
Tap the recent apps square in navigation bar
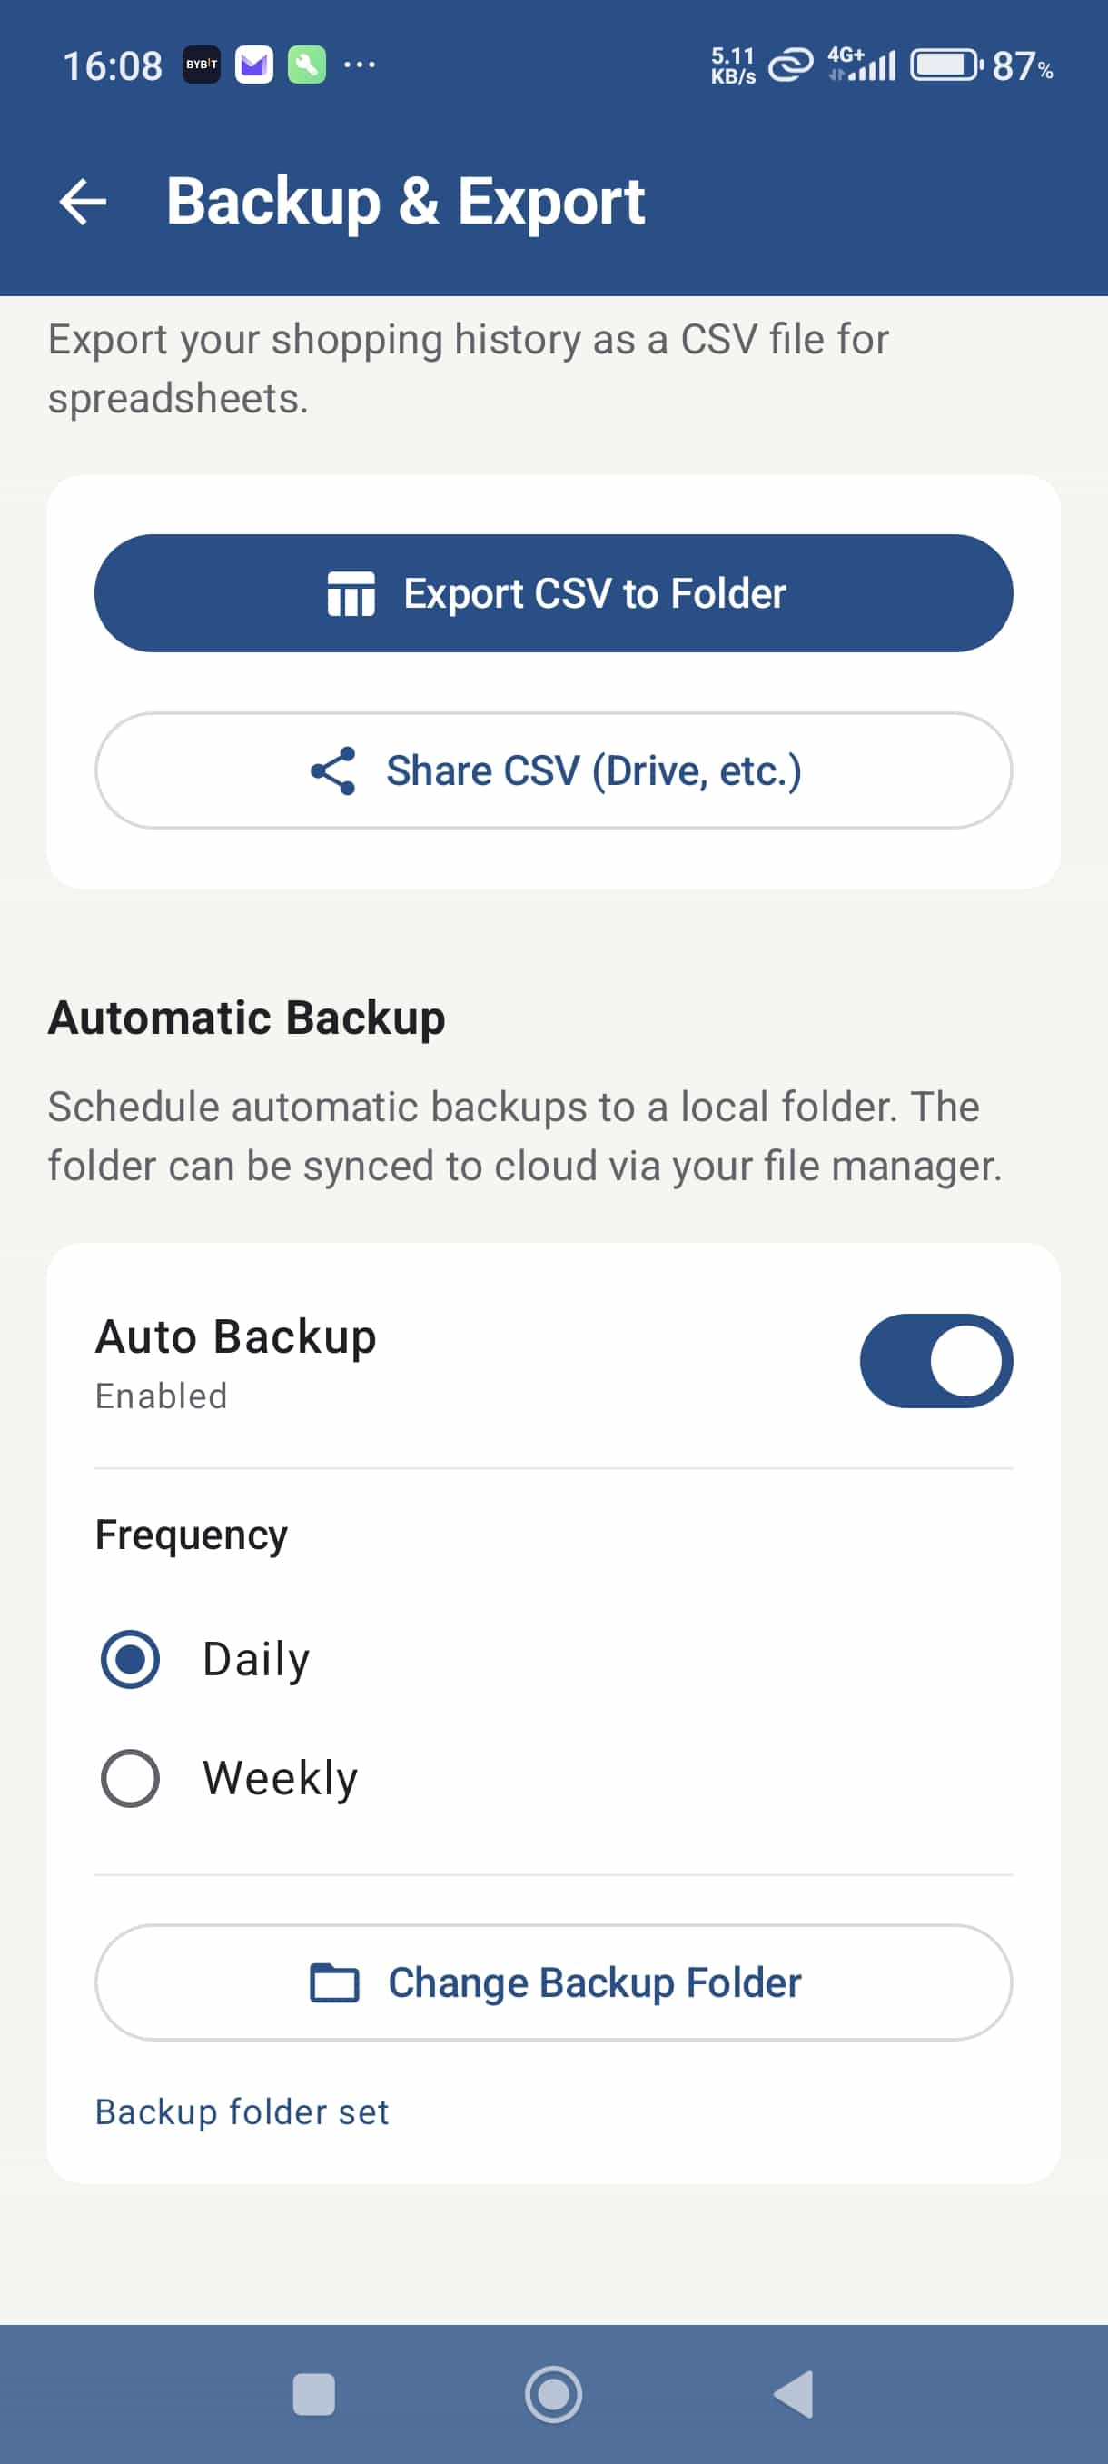315,2393
